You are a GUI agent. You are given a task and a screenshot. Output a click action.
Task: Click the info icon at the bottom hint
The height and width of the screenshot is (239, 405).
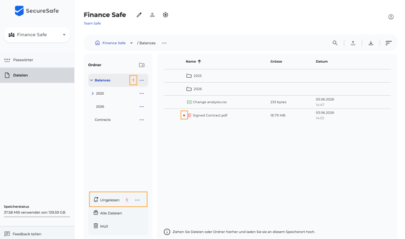coord(167,232)
